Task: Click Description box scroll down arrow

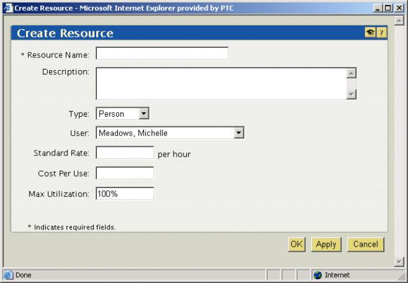Action: click(351, 94)
